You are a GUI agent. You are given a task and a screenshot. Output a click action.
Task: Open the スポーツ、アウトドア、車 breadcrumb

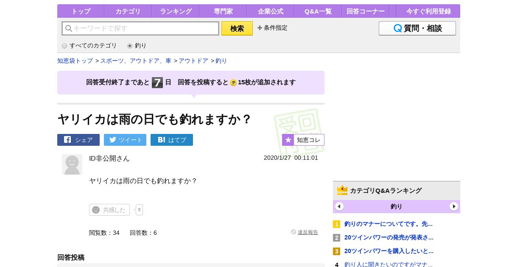click(136, 61)
